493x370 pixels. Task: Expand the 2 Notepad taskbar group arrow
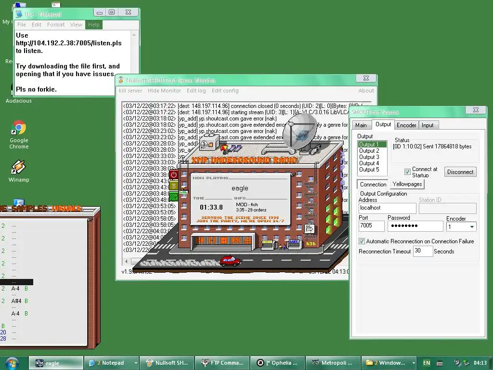click(136, 363)
